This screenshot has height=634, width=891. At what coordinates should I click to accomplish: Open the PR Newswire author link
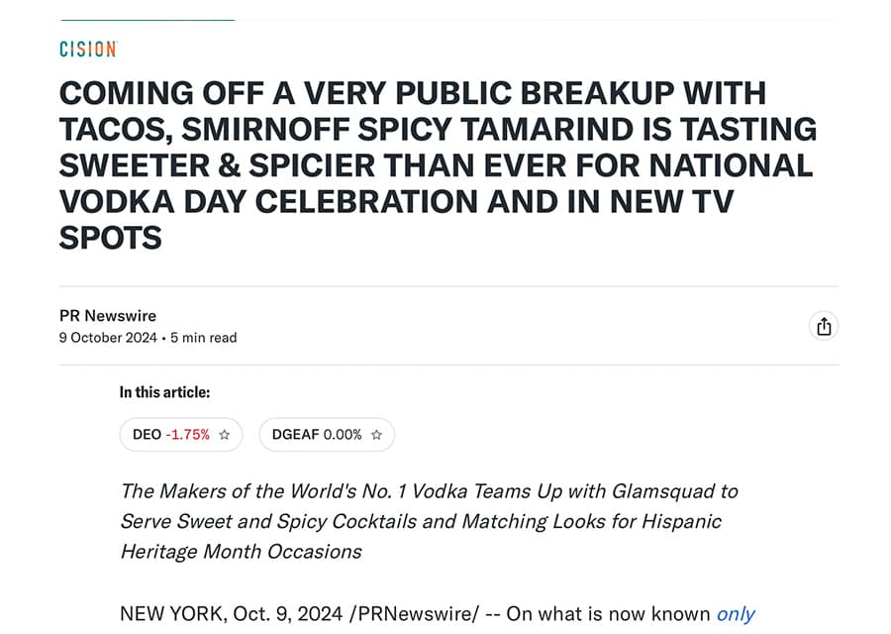tap(108, 316)
